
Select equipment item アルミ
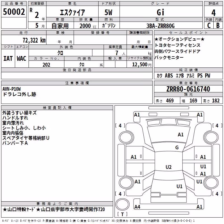[x=190, y=76]
